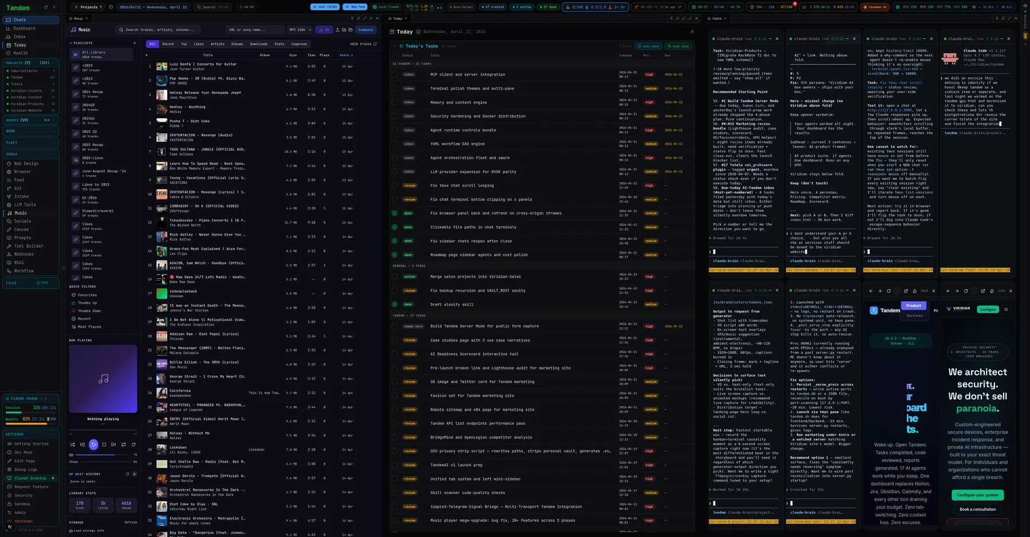
Task: Pop out Tandem sidebar icon
Action: click(46, 7)
